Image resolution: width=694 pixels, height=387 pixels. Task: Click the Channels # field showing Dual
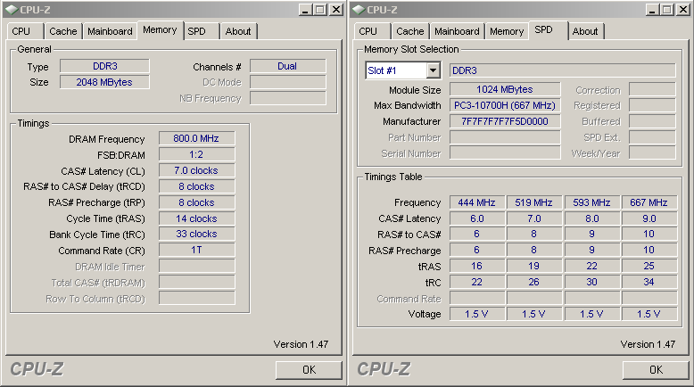[288, 66]
